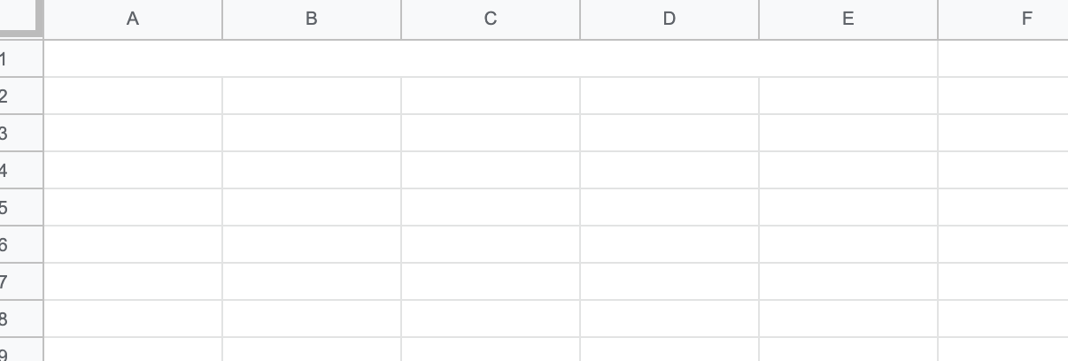Select the entire row 5

click(20, 208)
